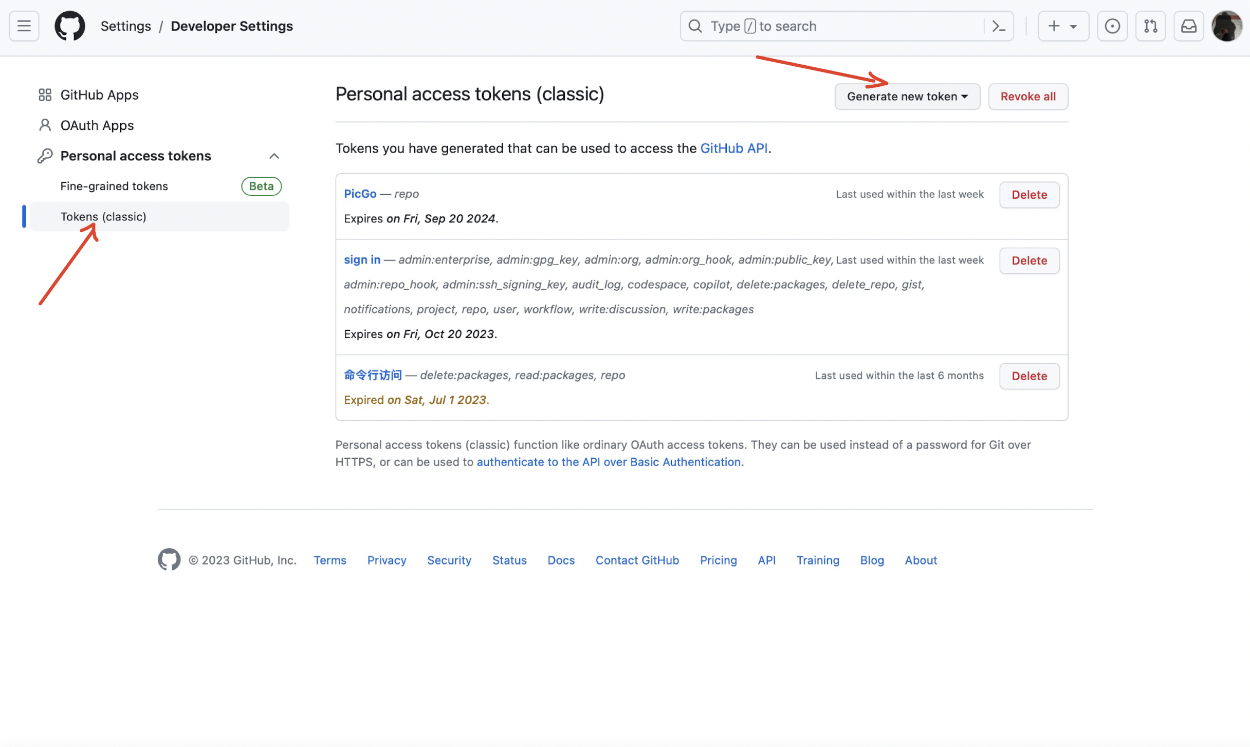Open the sign in token link

(362, 260)
